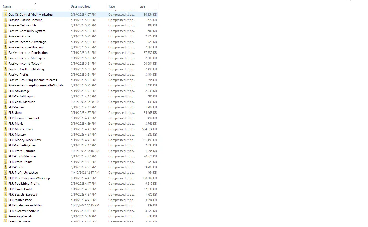Select the PLR-Starter-Pack file name

pyautogui.click(x=20, y=200)
